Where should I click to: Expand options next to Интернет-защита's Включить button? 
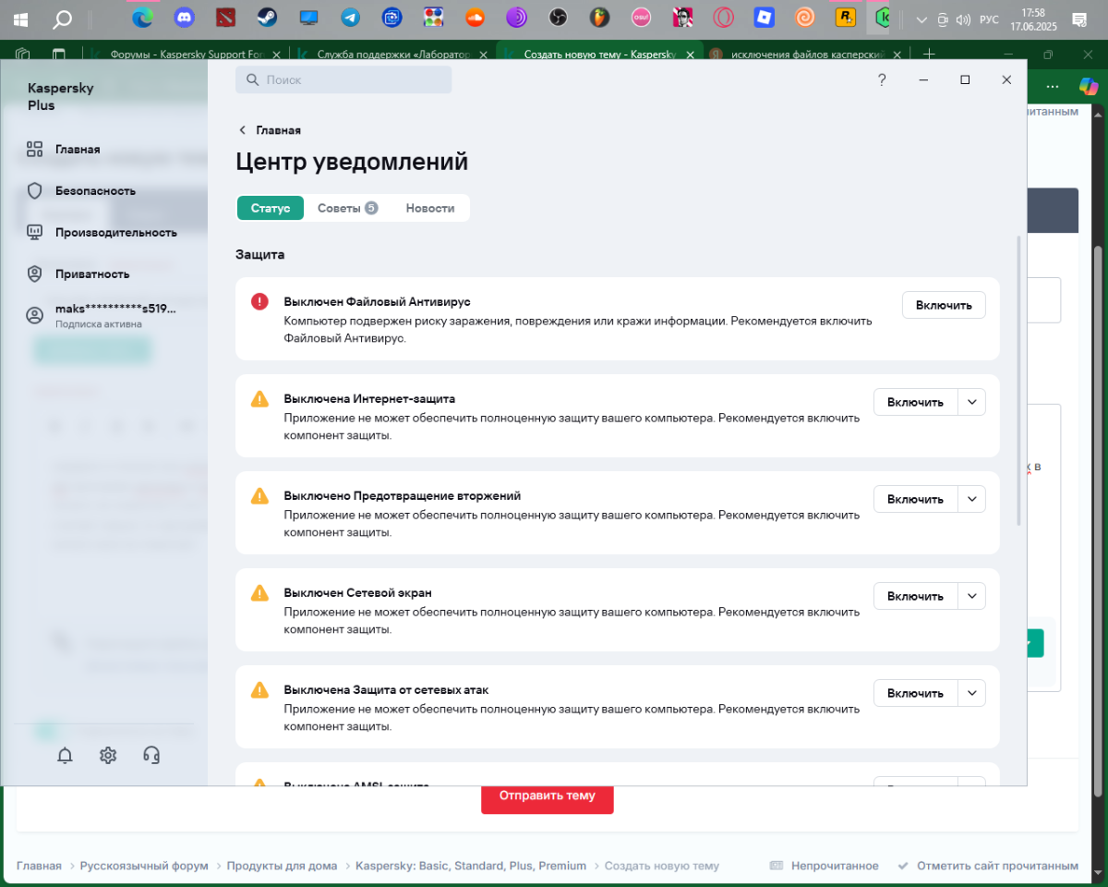tap(971, 402)
